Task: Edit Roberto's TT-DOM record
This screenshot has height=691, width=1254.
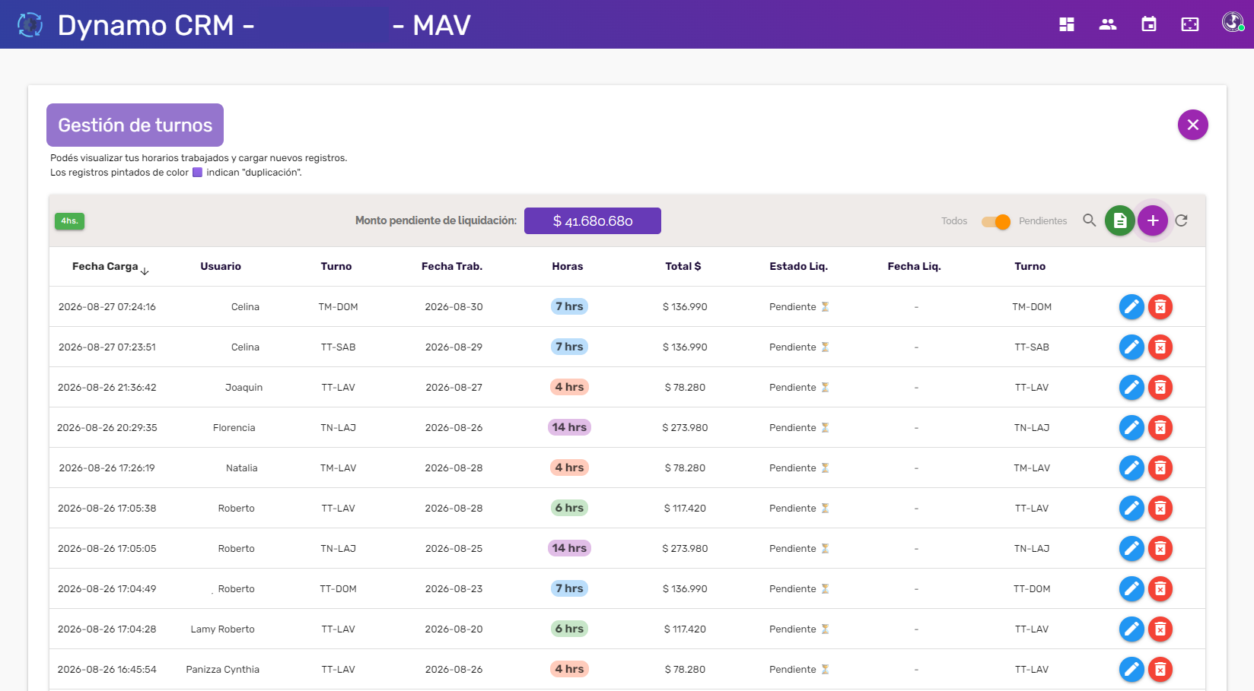Action: pos(1131,589)
